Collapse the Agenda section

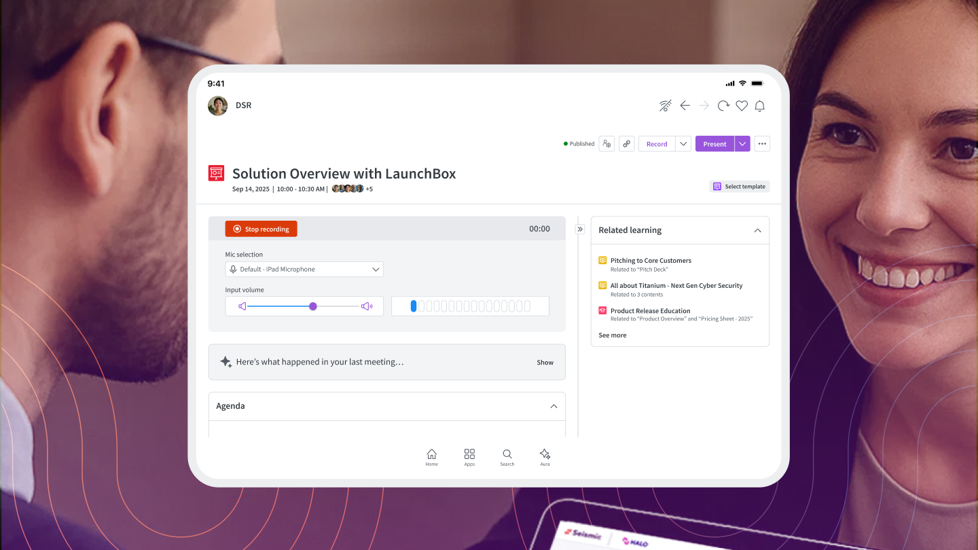[554, 406]
